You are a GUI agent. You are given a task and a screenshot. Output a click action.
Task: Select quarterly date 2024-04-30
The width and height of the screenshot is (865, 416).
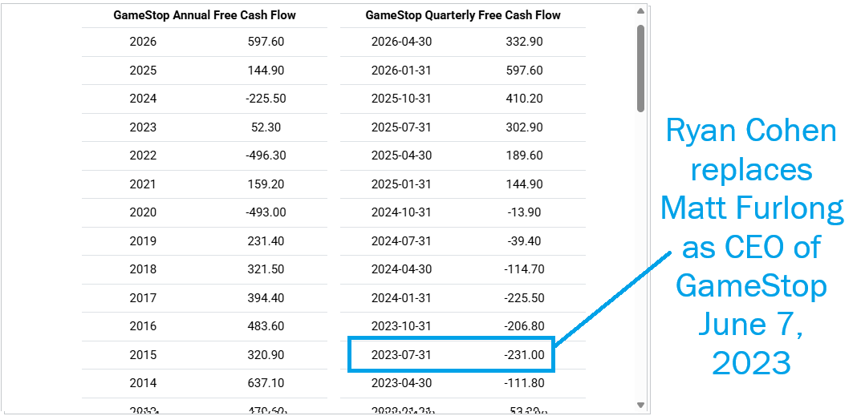pos(401,269)
